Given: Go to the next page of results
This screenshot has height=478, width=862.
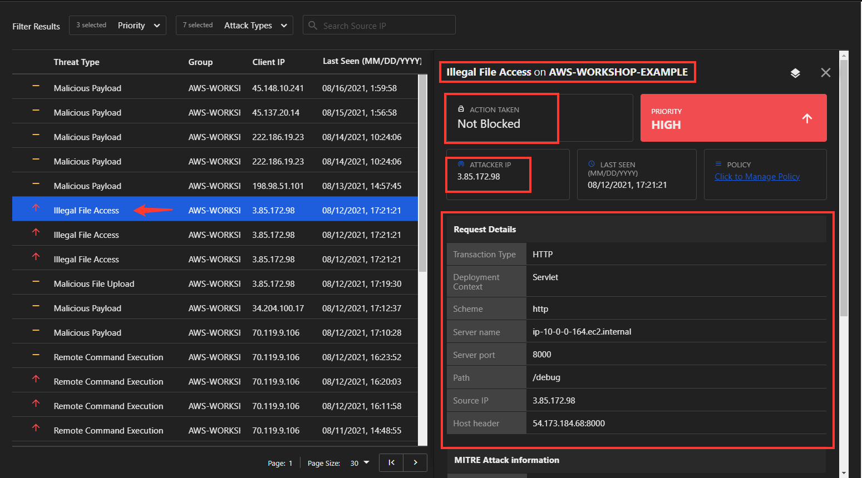Looking at the screenshot, I should pos(415,462).
